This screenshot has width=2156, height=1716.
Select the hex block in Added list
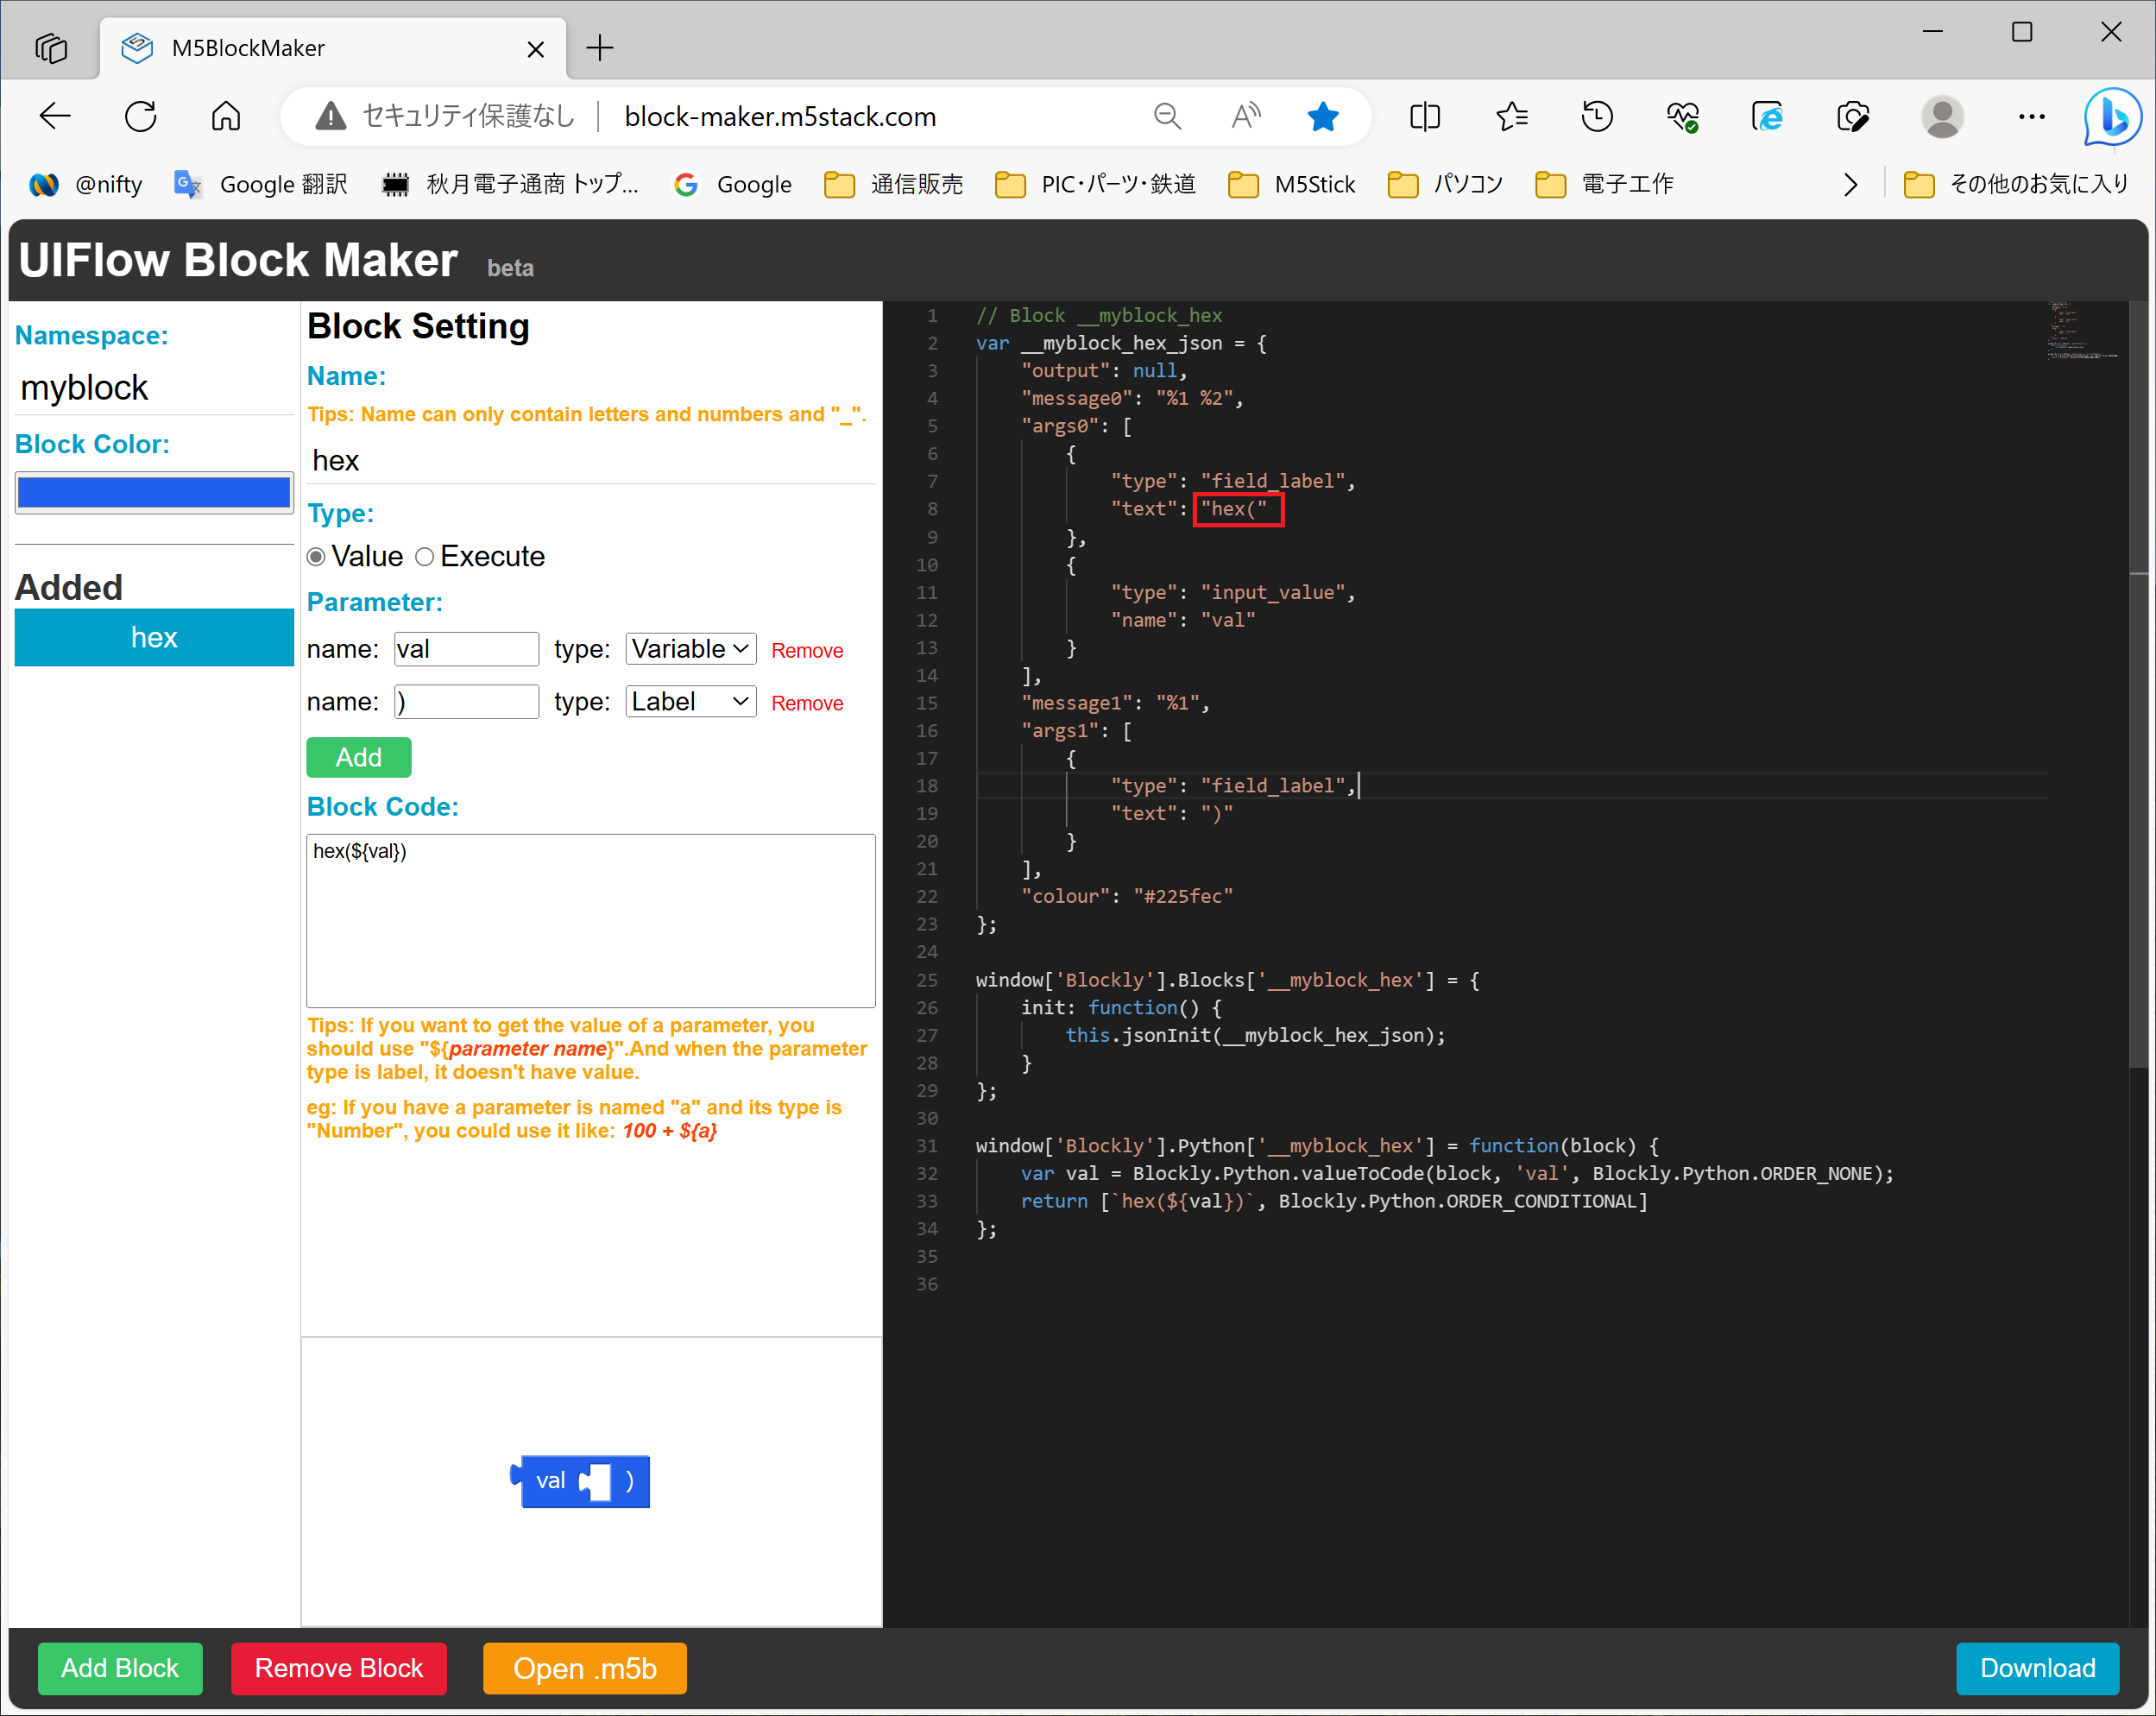(154, 638)
